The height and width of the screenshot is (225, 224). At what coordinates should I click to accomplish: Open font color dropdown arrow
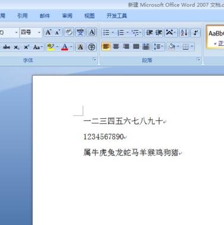[71, 47]
